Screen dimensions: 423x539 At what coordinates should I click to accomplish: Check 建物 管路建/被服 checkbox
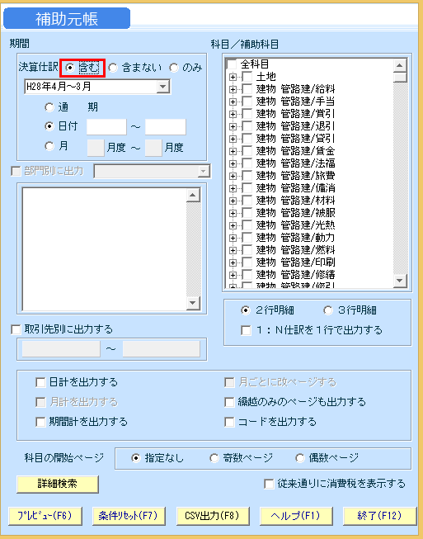(247, 213)
